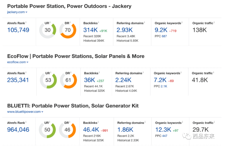Screen dimensions: 234x146
Task: Click EcoFlow's Recent 2.67K referring domains
Action: tap(125, 86)
